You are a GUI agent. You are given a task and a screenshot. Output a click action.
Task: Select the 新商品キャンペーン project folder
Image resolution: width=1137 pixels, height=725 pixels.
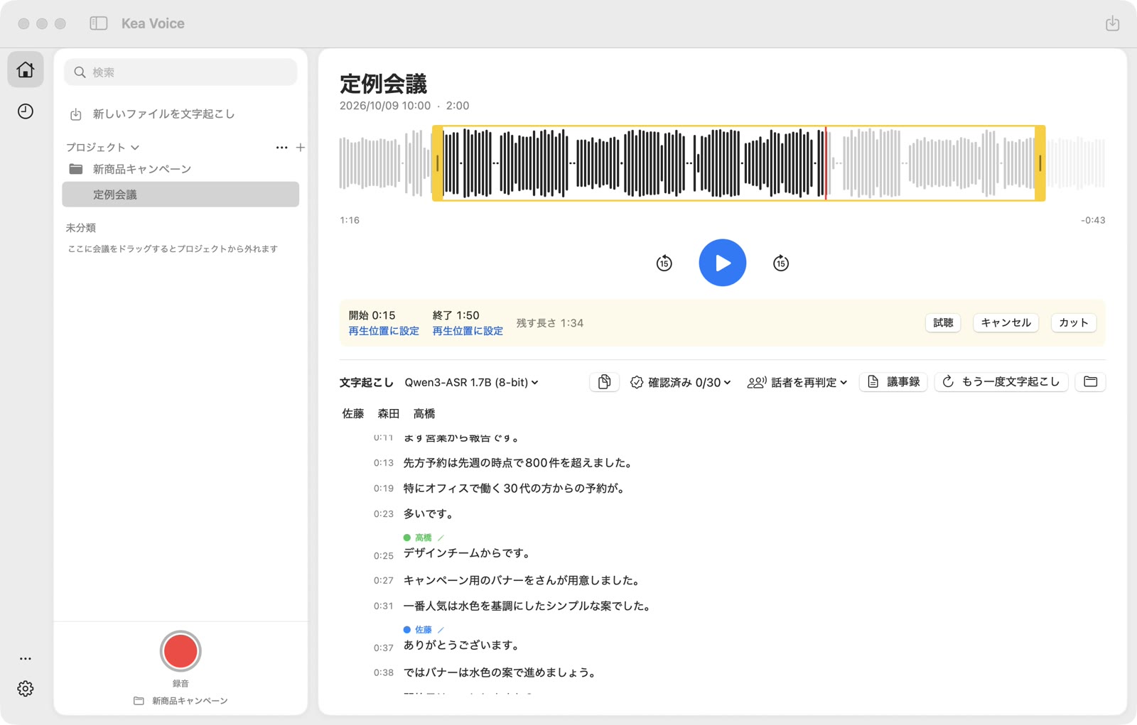[x=180, y=169]
